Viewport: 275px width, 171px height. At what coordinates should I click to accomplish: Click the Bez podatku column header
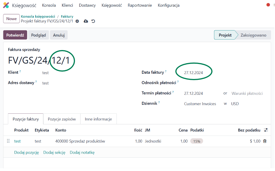pos(249,130)
